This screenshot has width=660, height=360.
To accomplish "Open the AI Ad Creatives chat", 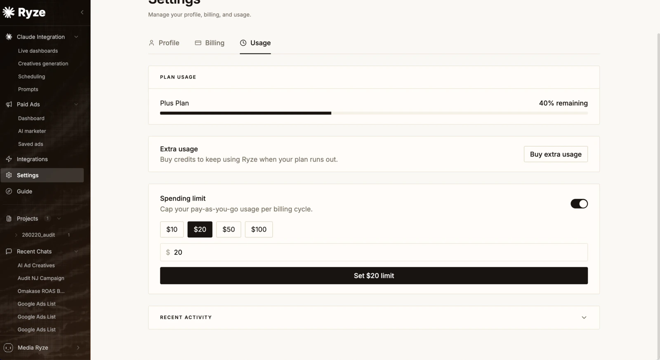I will (x=36, y=265).
